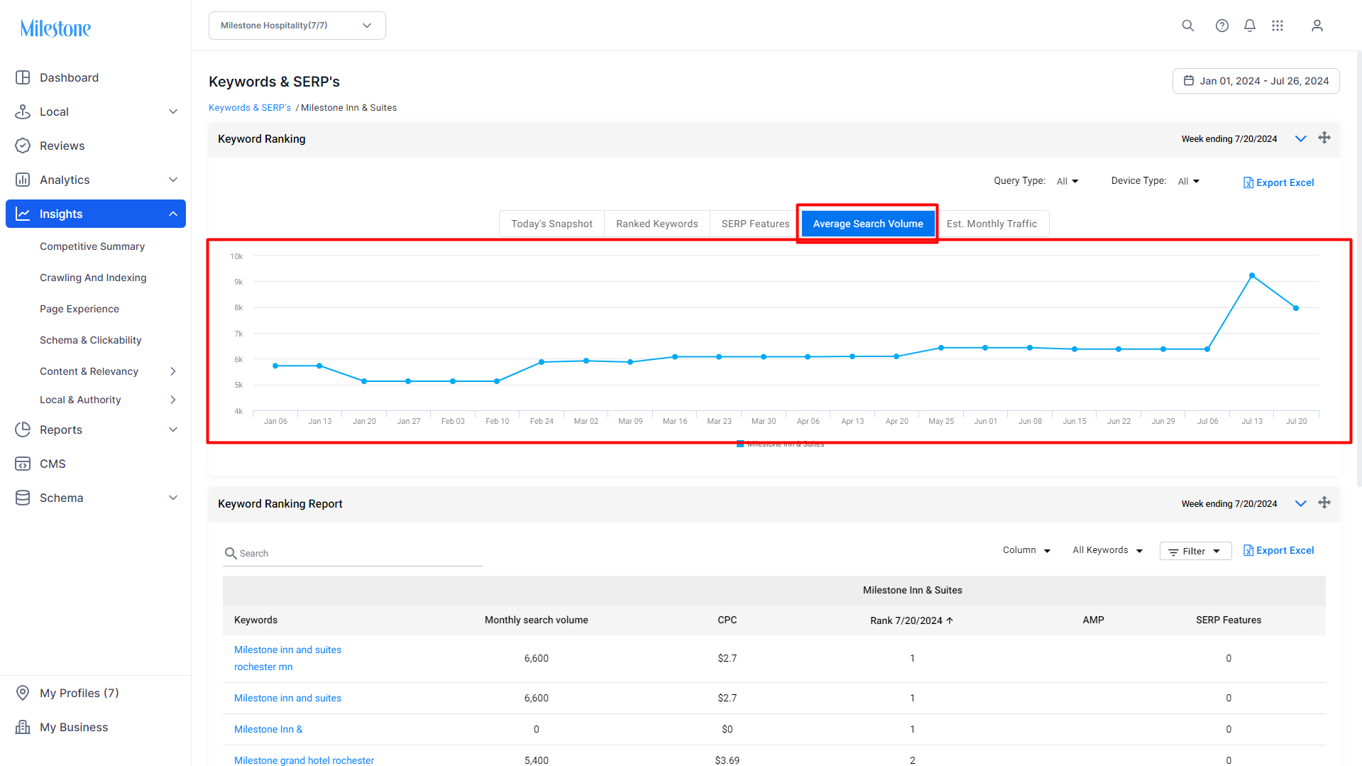Open the search icon in top bar
The height and width of the screenshot is (766, 1362).
(x=1187, y=26)
